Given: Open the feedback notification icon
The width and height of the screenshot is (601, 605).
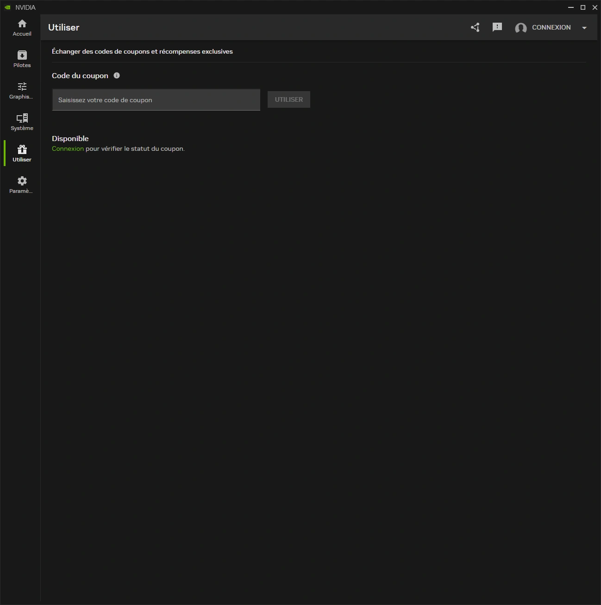Looking at the screenshot, I should [x=497, y=27].
